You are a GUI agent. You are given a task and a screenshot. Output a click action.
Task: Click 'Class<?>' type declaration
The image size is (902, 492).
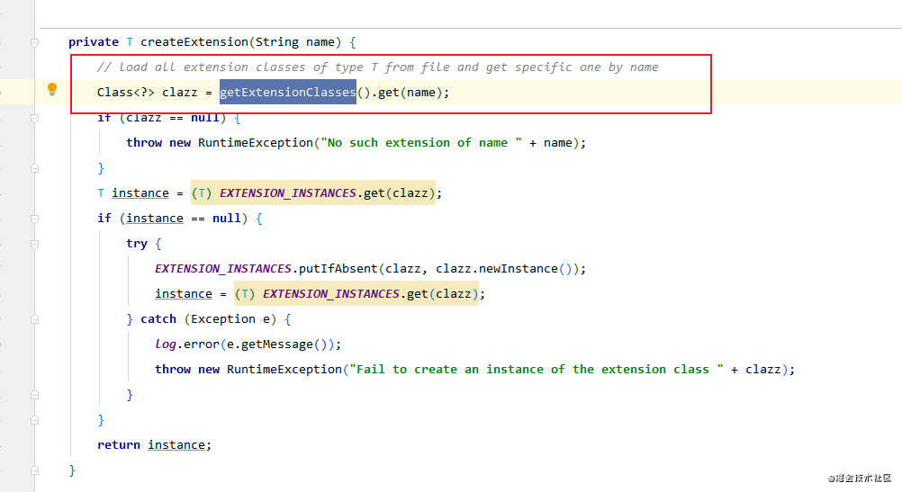tap(125, 92)
